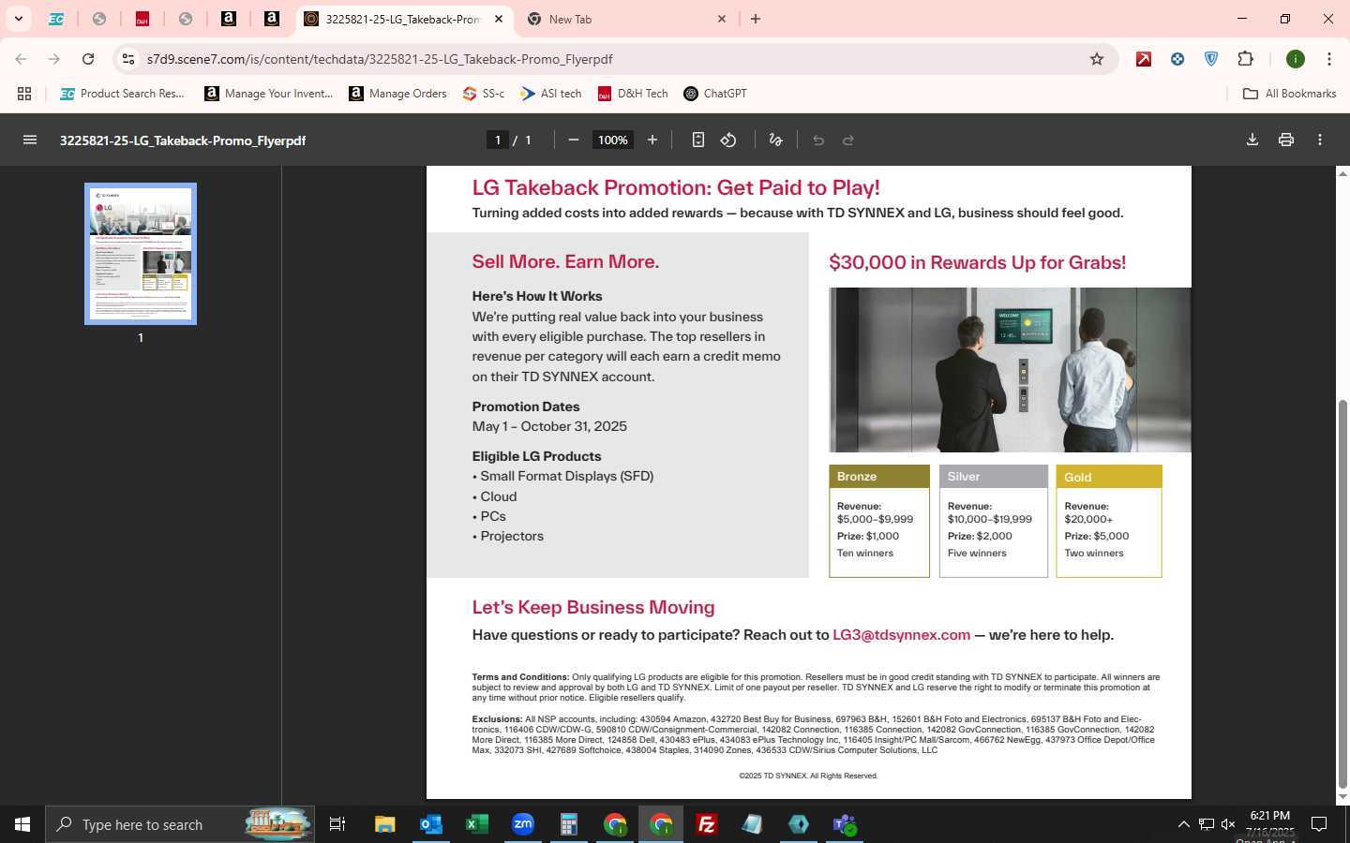The width and height of the screenshot is (1350, 843).
Task: Open the notifications center icon
Action: click(1319, 824)
